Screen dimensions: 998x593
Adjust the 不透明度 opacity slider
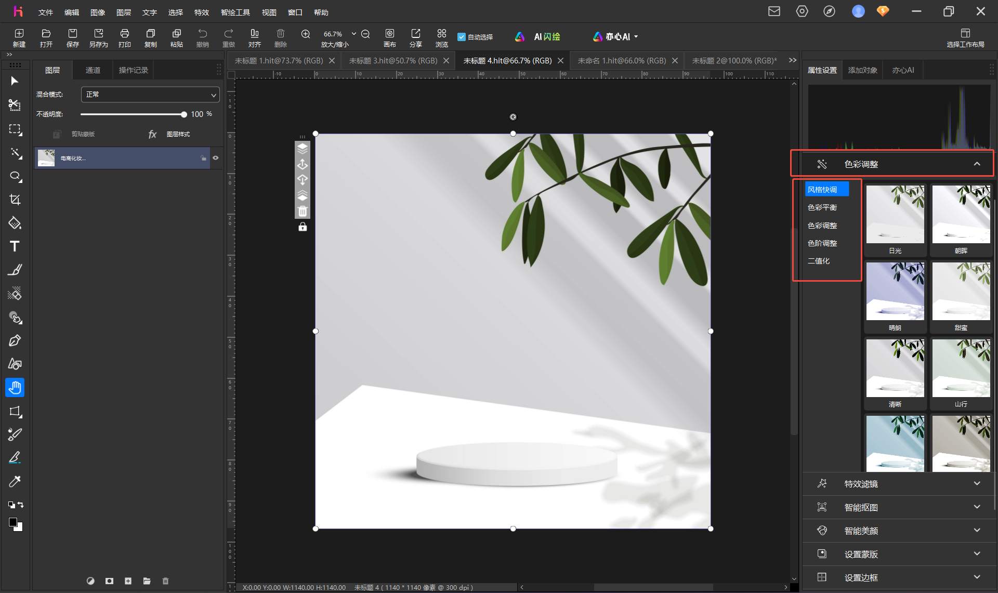133,114
